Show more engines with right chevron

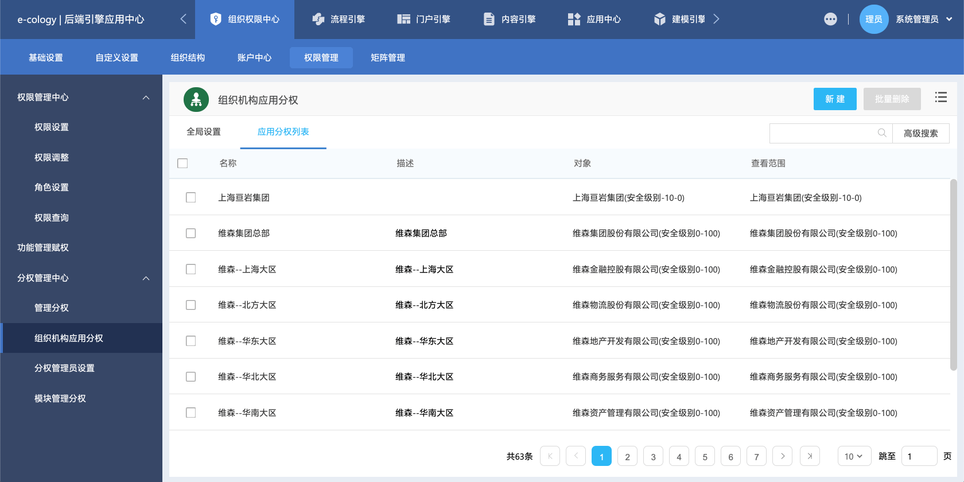[x=716, y=19]
